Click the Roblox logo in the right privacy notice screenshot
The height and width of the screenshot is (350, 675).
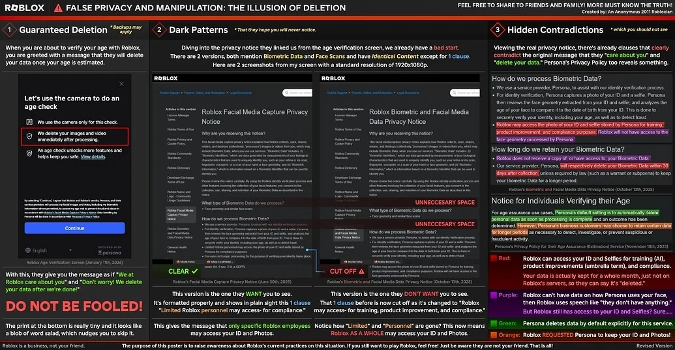point(333,78)
